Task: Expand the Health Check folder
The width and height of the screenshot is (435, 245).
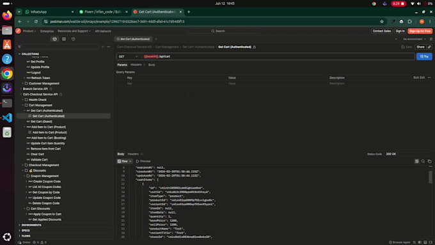Action: pyautogui.click(x=23, y=100)
